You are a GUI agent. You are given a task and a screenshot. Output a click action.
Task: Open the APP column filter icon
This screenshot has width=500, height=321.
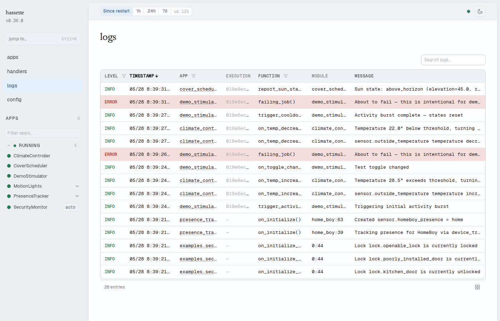click(x=194, y=76)
